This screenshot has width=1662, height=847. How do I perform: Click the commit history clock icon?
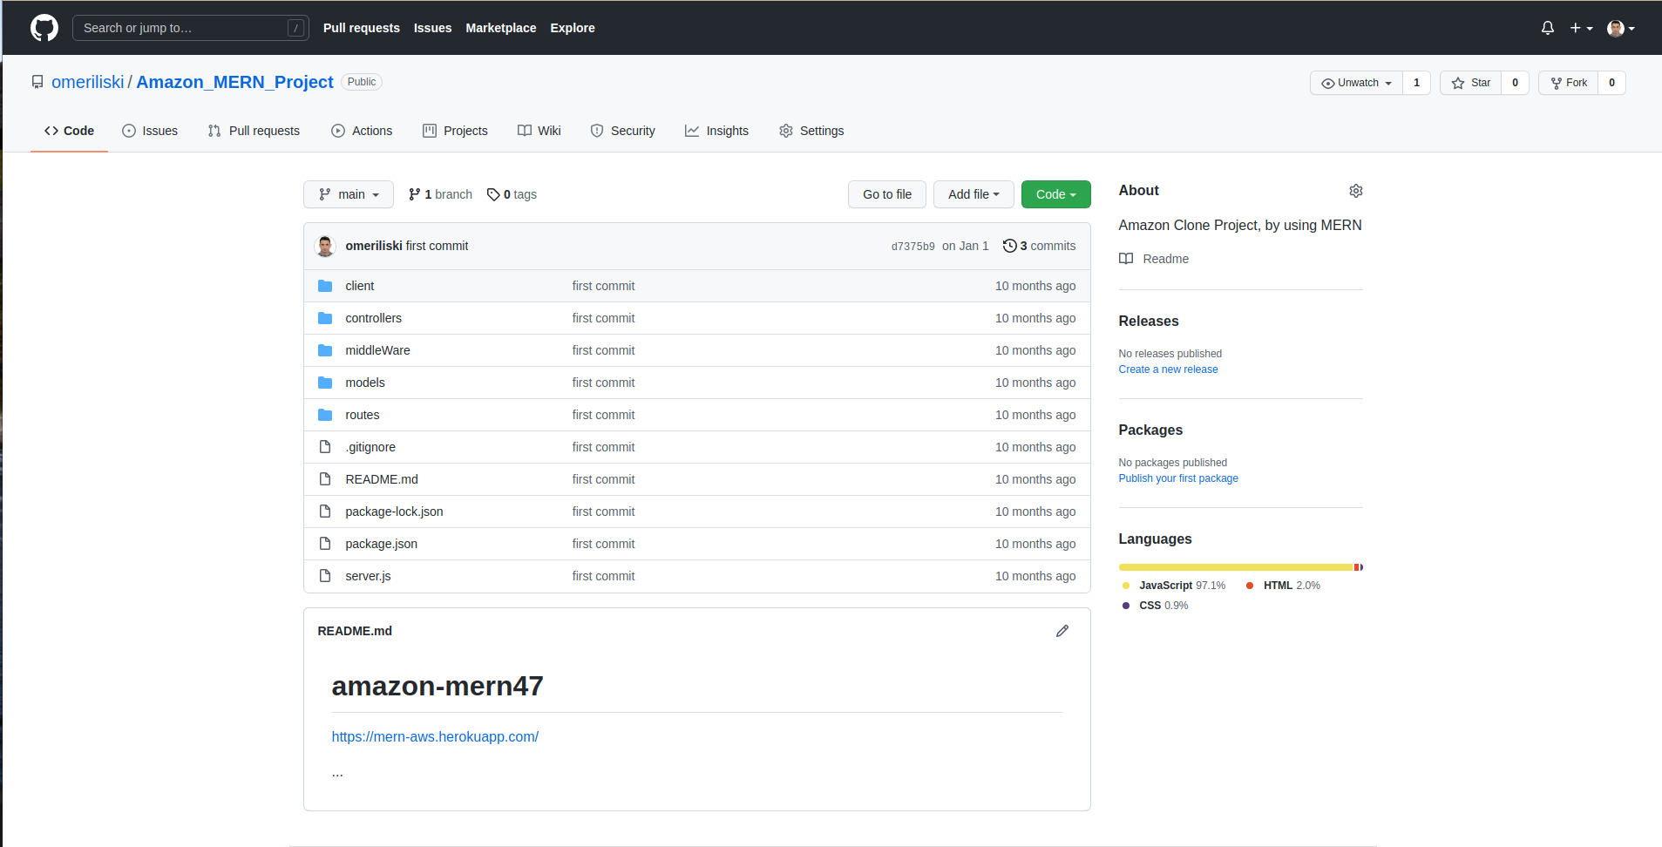click(x=1009, y=246)
